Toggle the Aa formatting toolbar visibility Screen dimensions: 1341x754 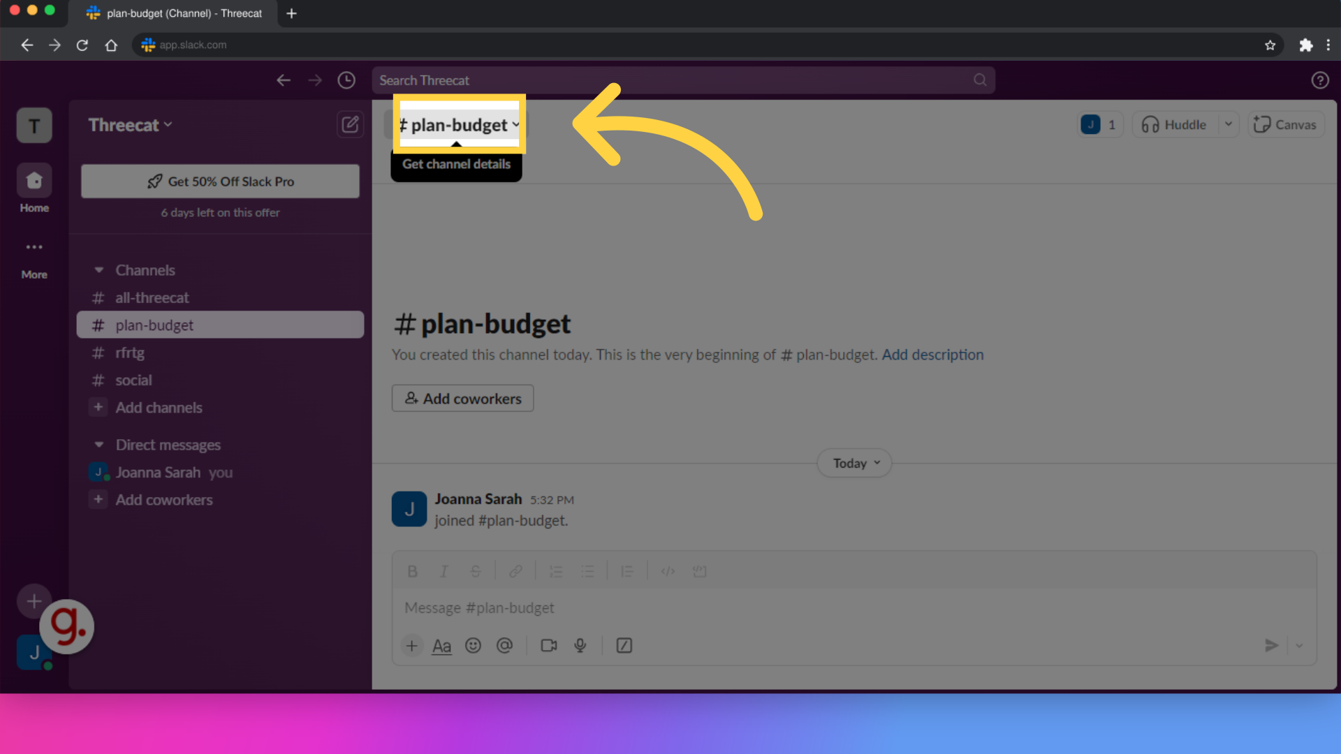[441, 646]
